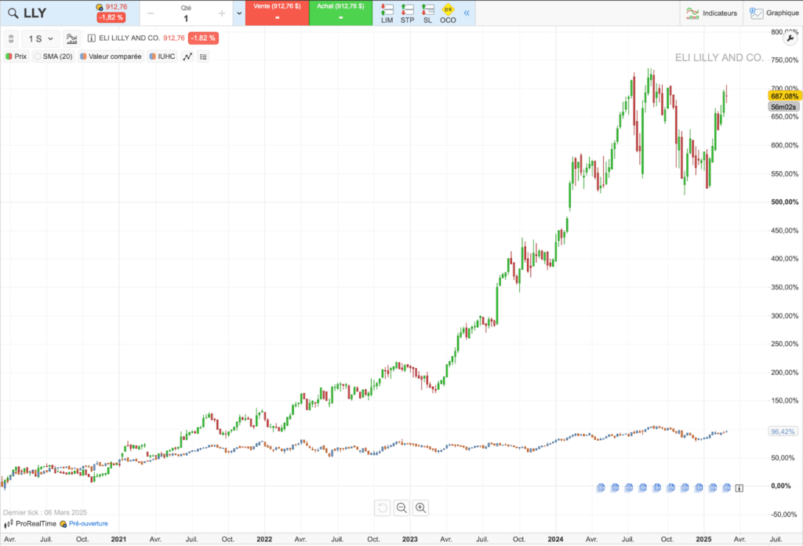Open chart settings wrench icon
This screenshot has height=546, width=803.
tap(790, 38)
